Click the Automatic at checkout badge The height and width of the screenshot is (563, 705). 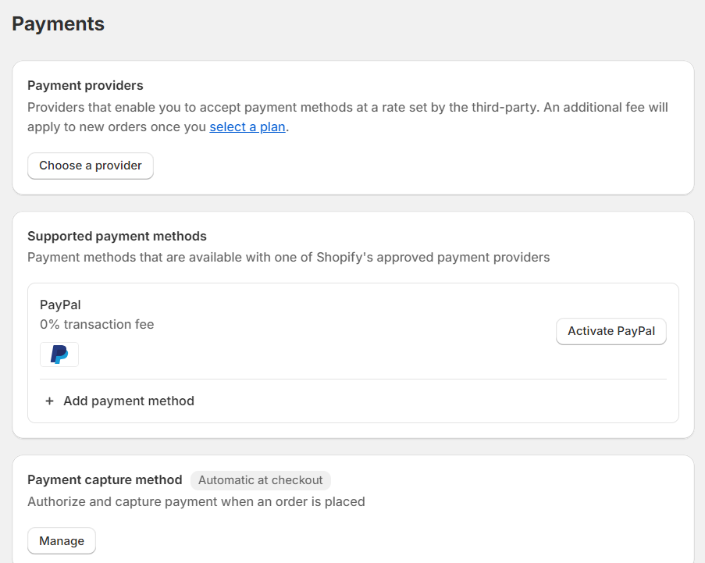pos(260,480)
